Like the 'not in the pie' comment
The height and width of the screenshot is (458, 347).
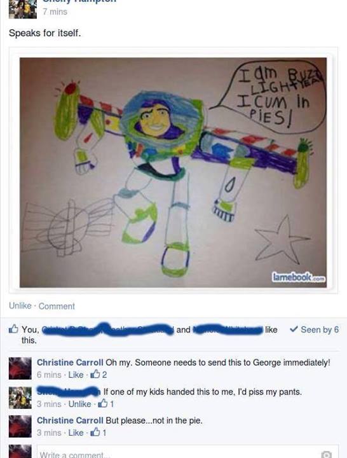tap(76, 433)
